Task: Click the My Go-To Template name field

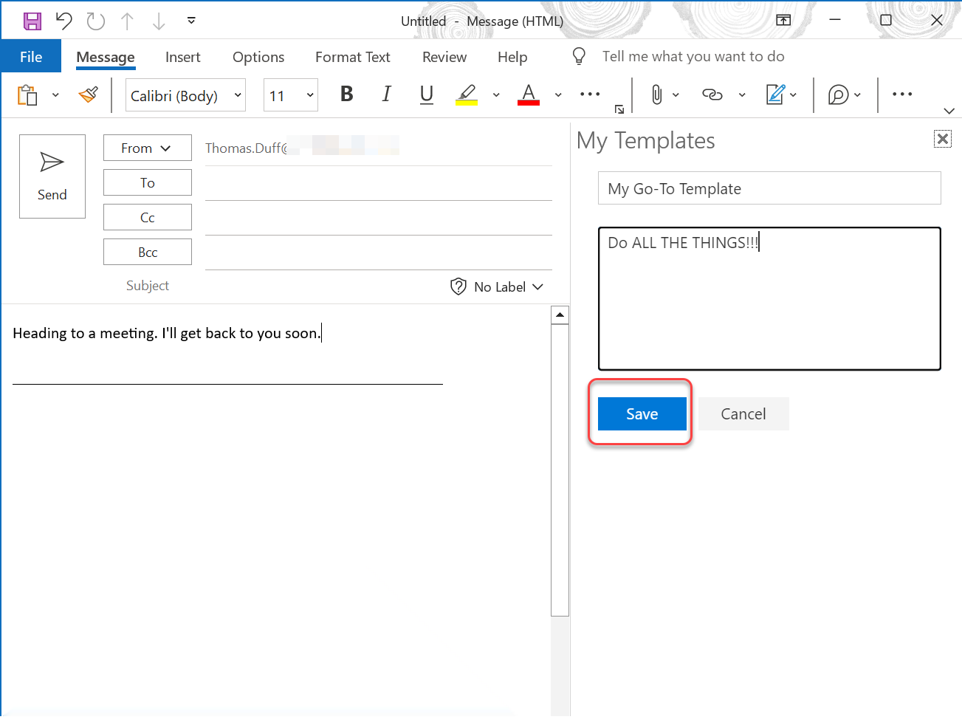Action: point(769,188)
